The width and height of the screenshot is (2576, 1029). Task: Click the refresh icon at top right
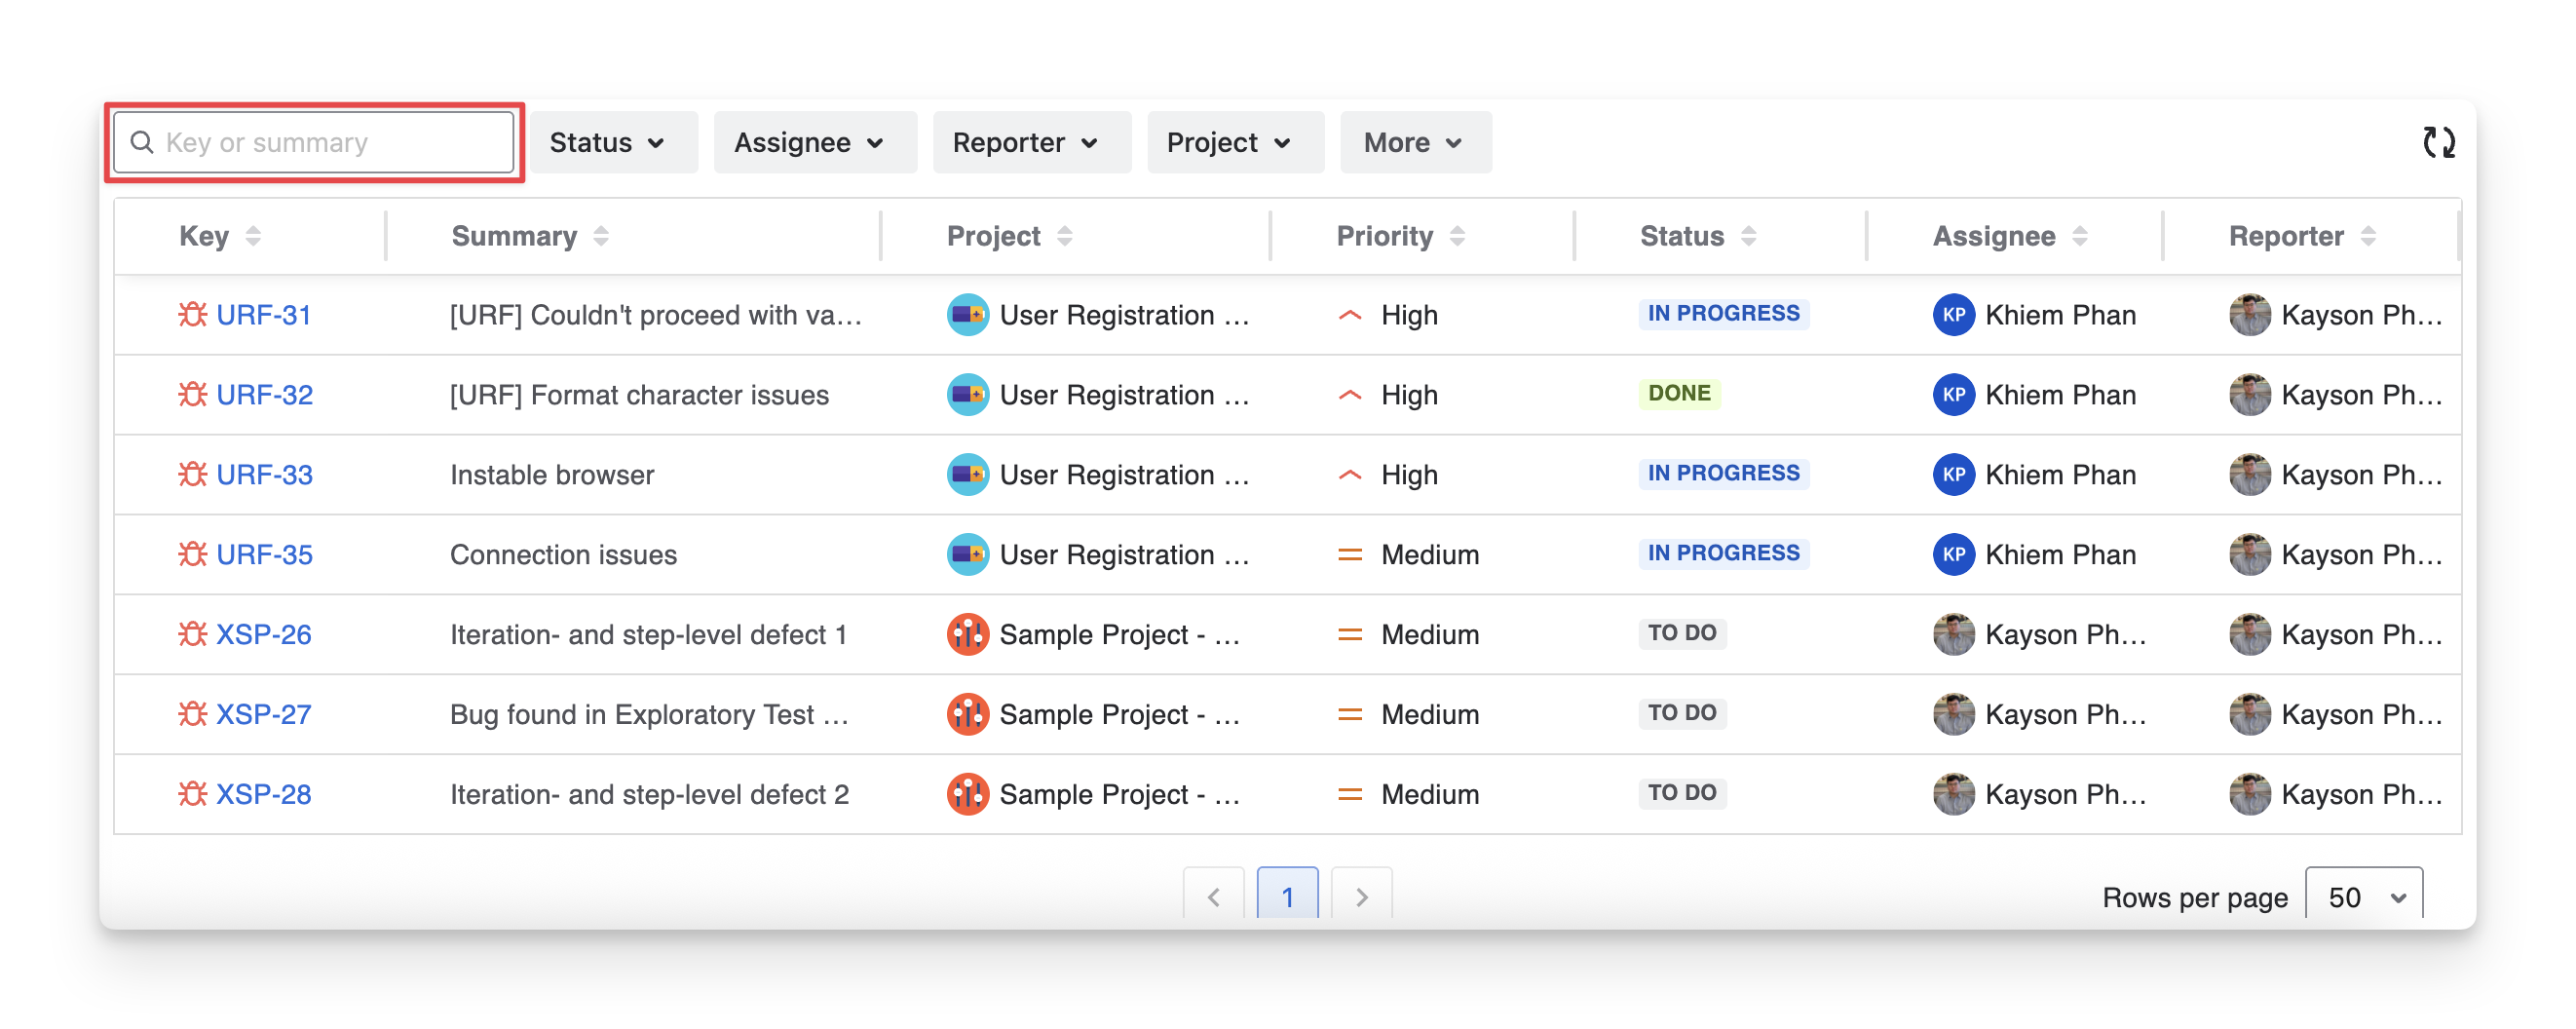coord(2438,142)
